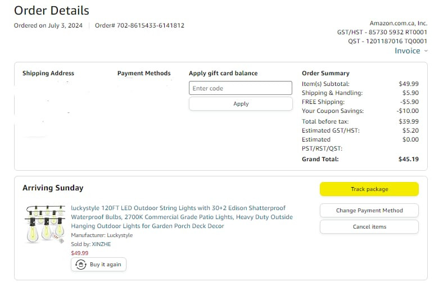This screenshot has width=439, height=291.
Task: Click the red $49.99 item price
Action: [79, 253]
